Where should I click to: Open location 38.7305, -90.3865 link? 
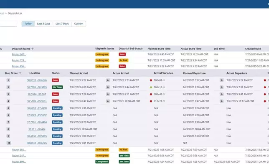[37, 87]
